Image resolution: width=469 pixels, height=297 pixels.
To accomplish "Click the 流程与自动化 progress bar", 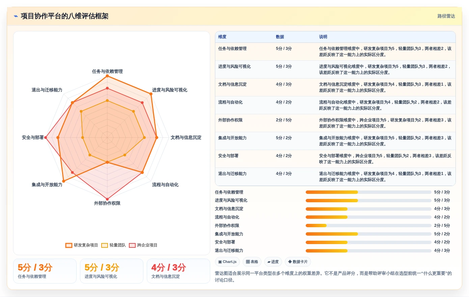I will point(368,217).
